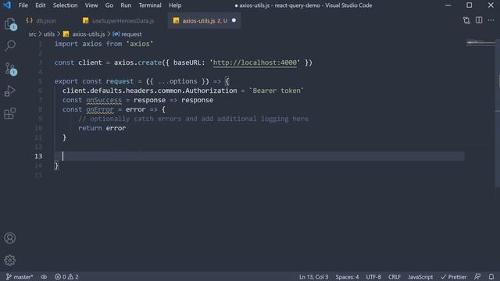Click 'import axios' on line 1
The width and height of the screenshot is (500, 281).
click(x=78, y=44)
